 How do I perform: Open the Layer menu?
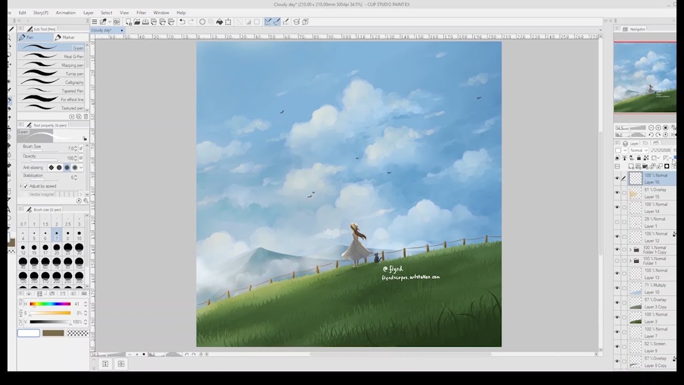(x=88, y=12)
